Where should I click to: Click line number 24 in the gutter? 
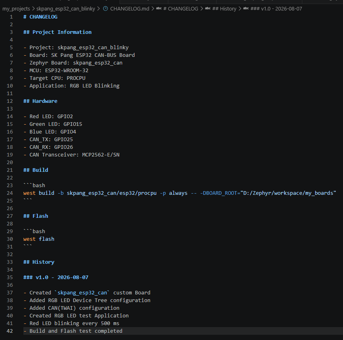point(10,193)
